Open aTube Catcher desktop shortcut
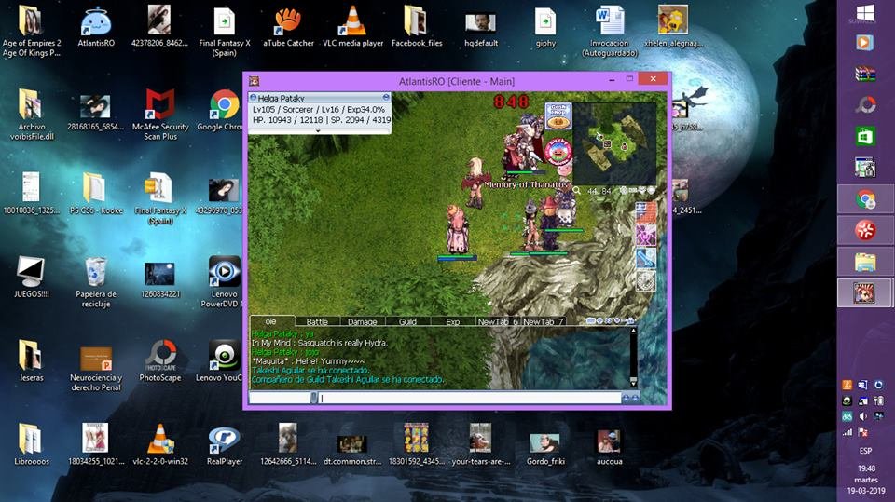The image size is (895, 502). tap(288, 27)
